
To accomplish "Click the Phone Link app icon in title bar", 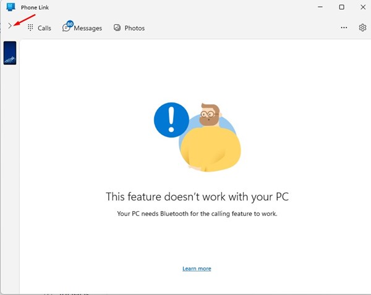I will click(11, 7).
